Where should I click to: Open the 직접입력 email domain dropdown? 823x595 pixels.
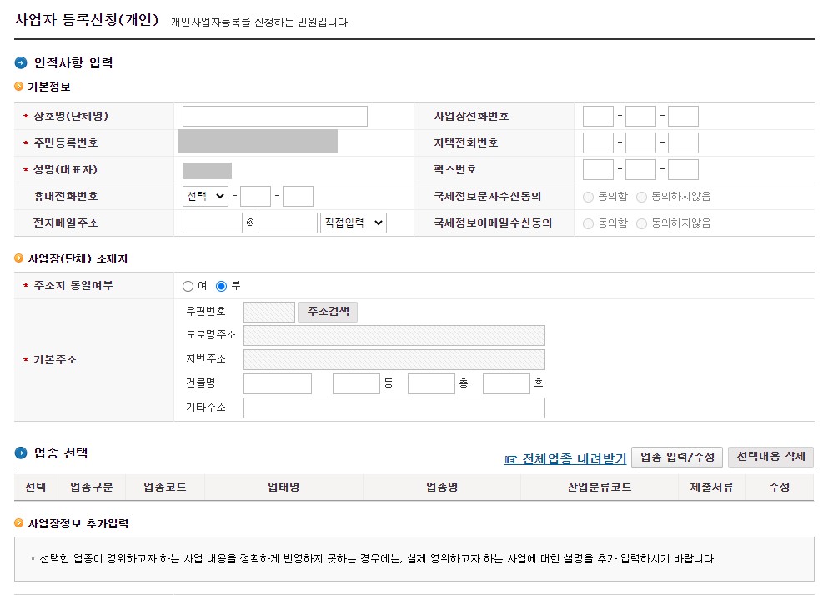click(352, 222)
